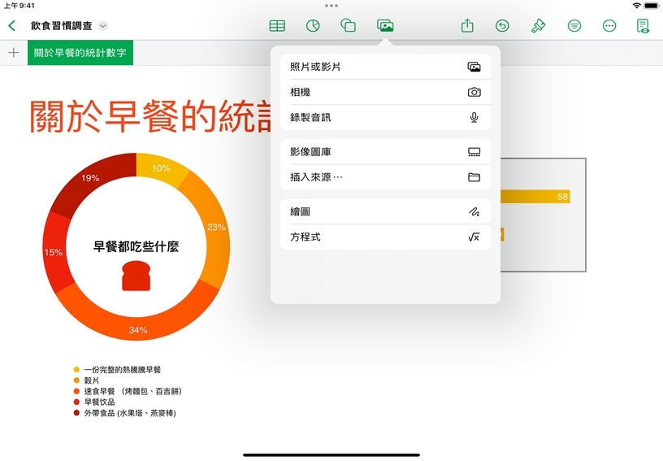Choose 相機 to take a photo

(385, 92)
